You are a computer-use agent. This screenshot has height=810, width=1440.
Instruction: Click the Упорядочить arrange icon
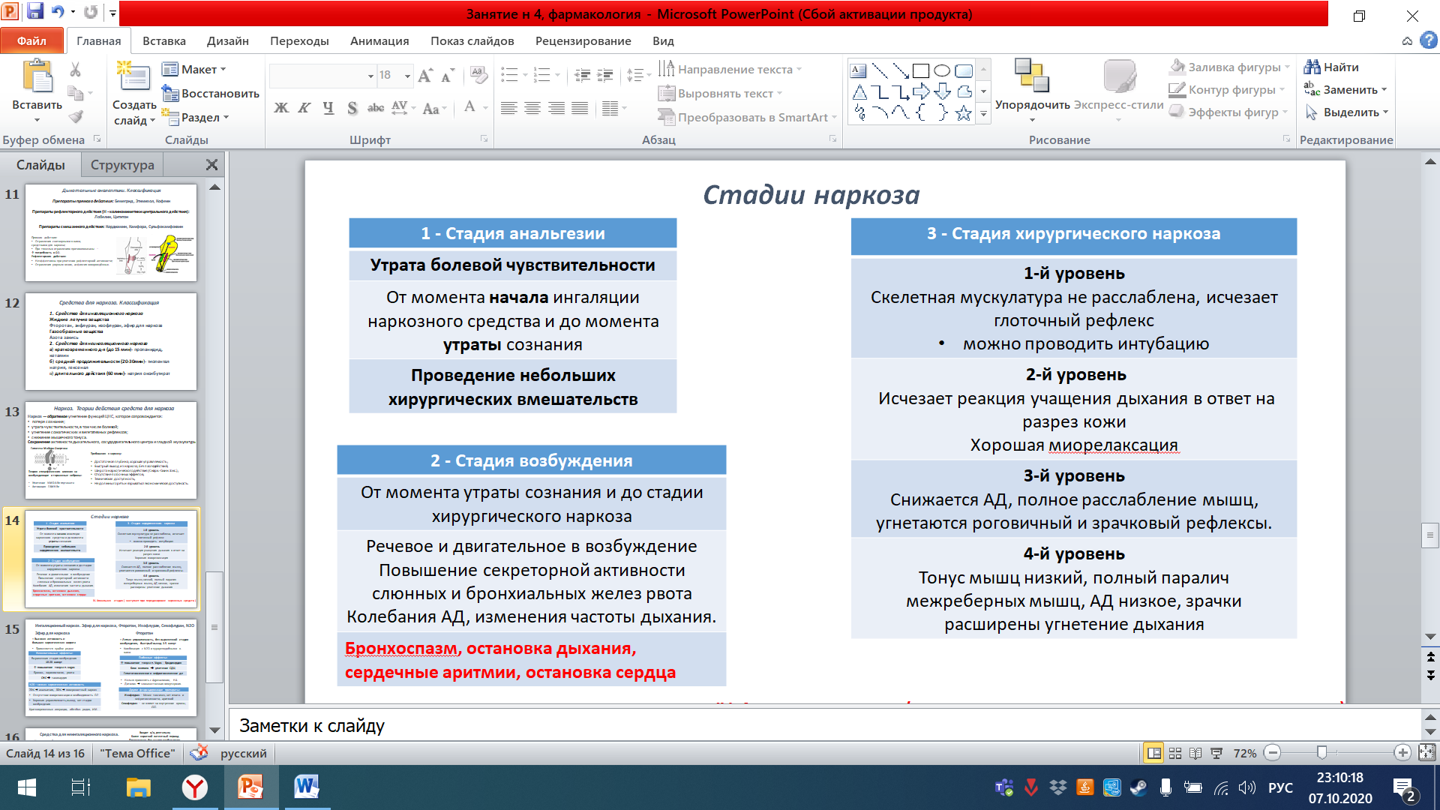point(1031,76)
